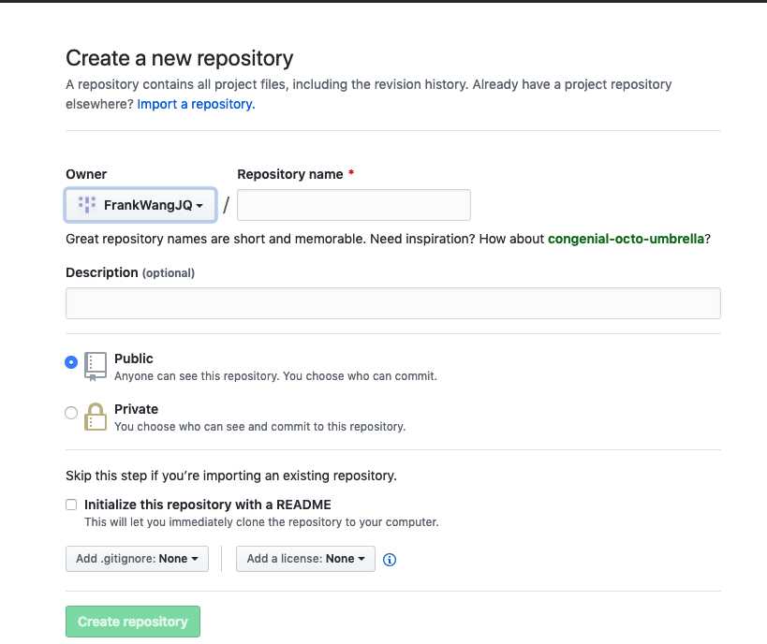
Task: Check Initialize this repository with a README
Action: click(x=71, y=505)
